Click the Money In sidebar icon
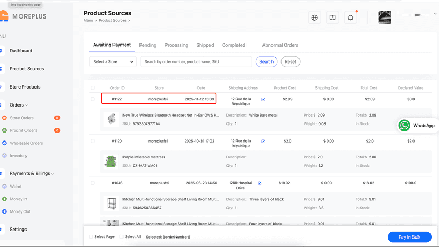 pos(4,199)
